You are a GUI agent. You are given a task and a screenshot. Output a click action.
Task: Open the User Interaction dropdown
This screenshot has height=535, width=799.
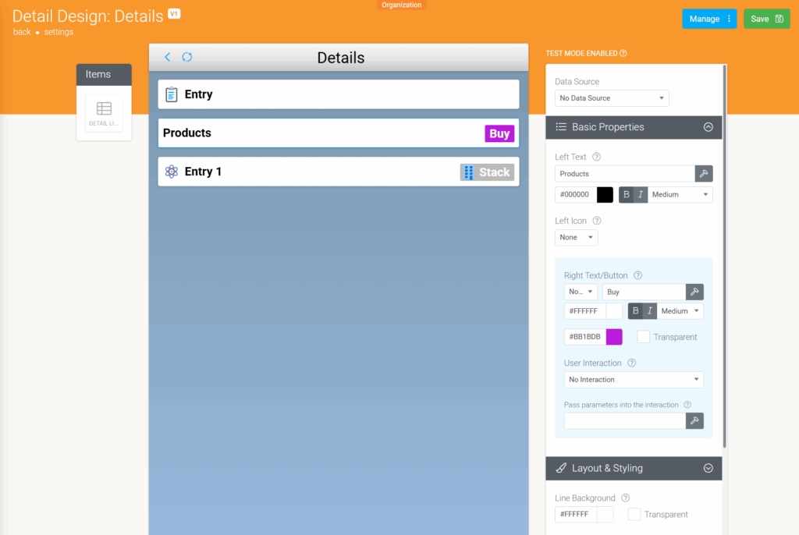tap(634, 380)
